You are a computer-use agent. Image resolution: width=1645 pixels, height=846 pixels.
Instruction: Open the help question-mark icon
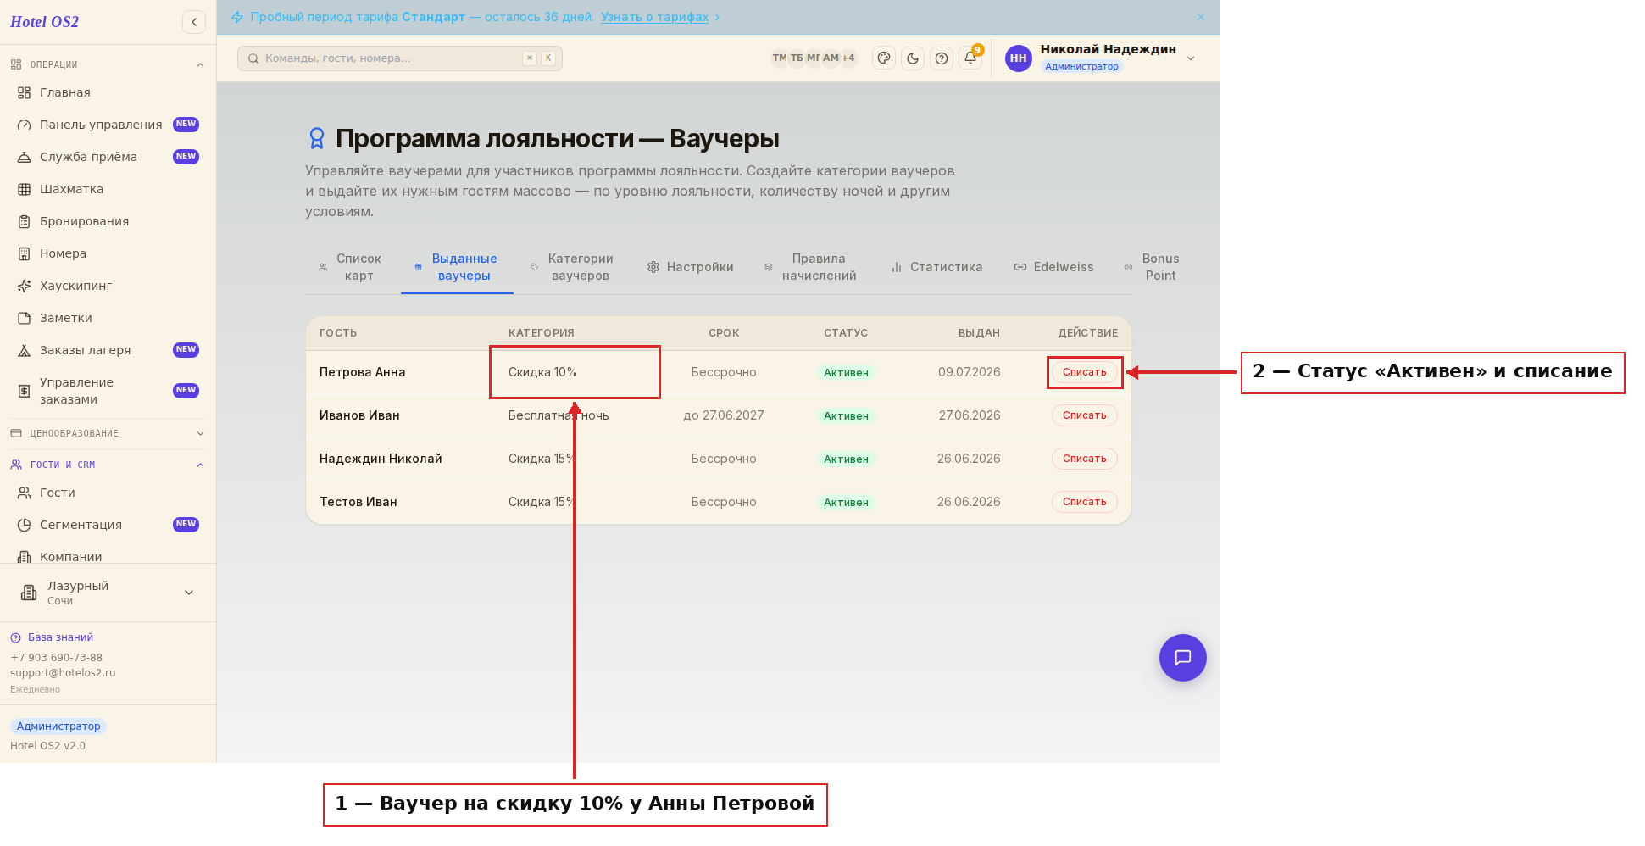[942, 58]
